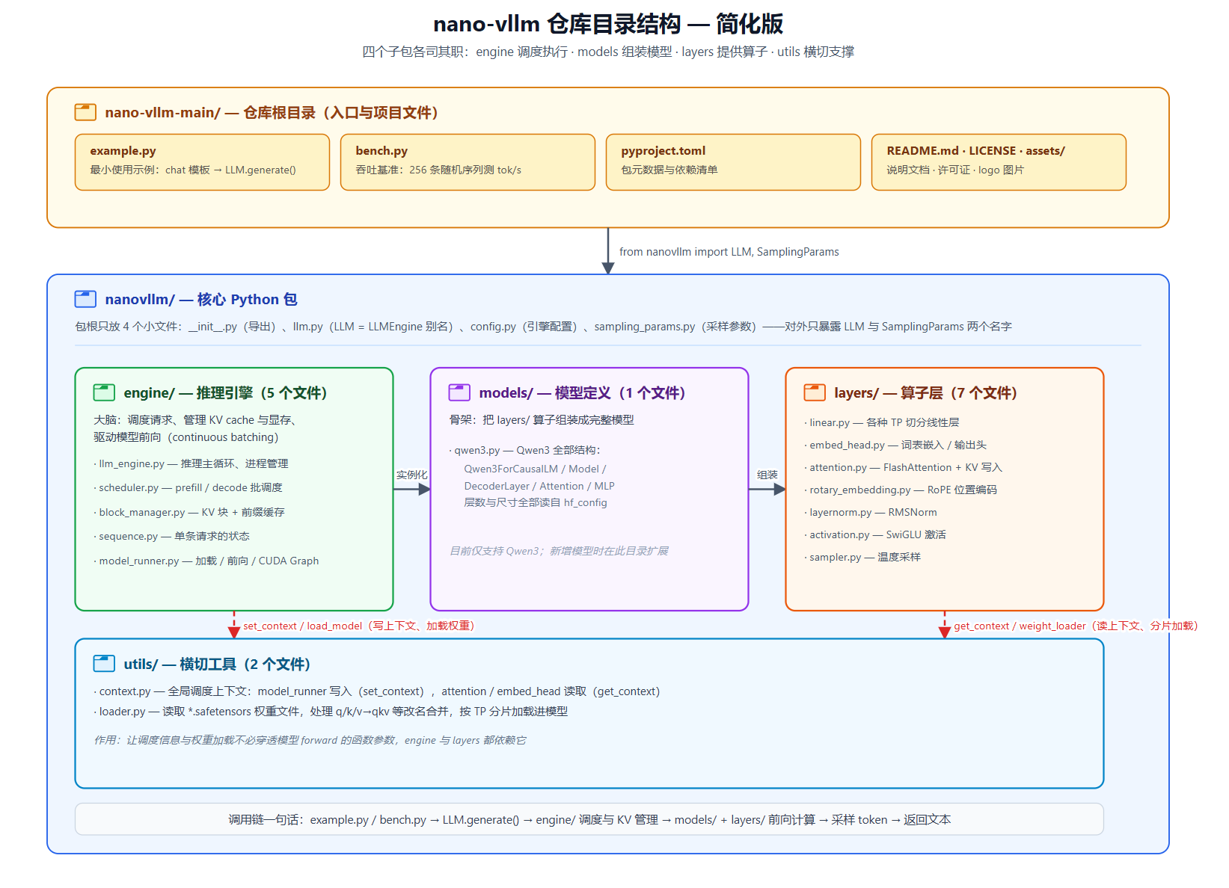
Task: Click red label set_context / load_model
Action: [359, 626]
